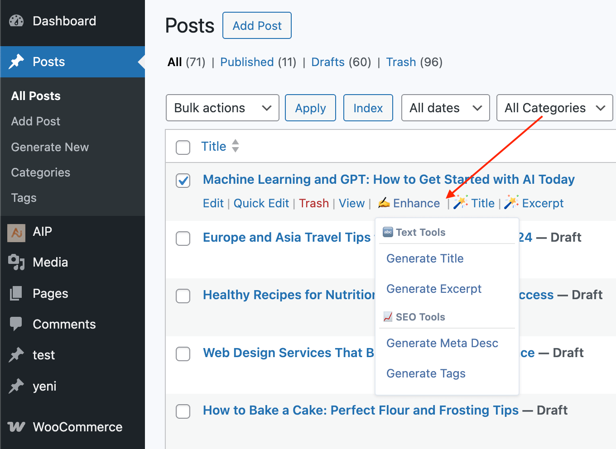Click the AIP plugin icon
616x449 pixels.
16,233
